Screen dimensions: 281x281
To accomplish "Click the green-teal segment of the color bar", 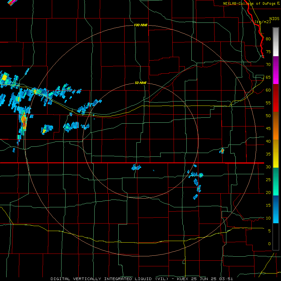I will [x=276, y=181].
